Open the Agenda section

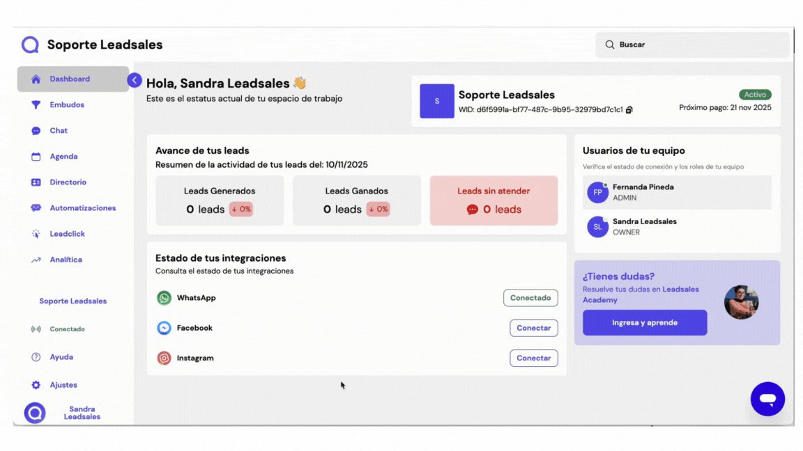click(64, 156)
